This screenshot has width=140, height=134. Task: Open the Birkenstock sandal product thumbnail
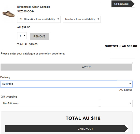tap(9, 14)
